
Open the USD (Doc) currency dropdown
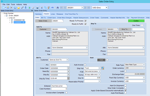tap(106, 8)
